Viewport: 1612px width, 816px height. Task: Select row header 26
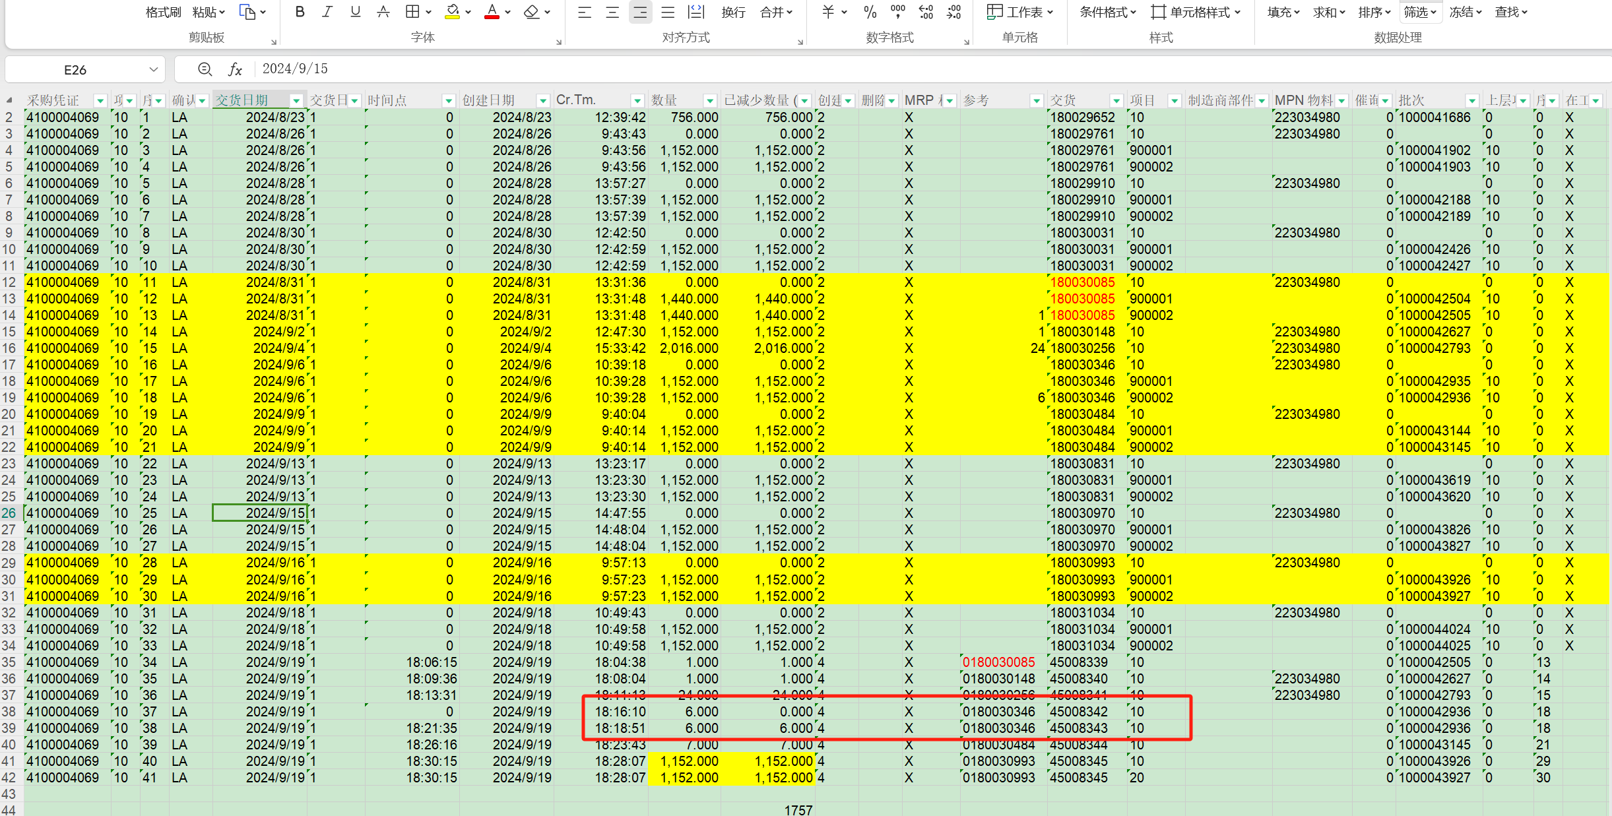point(9,513)
